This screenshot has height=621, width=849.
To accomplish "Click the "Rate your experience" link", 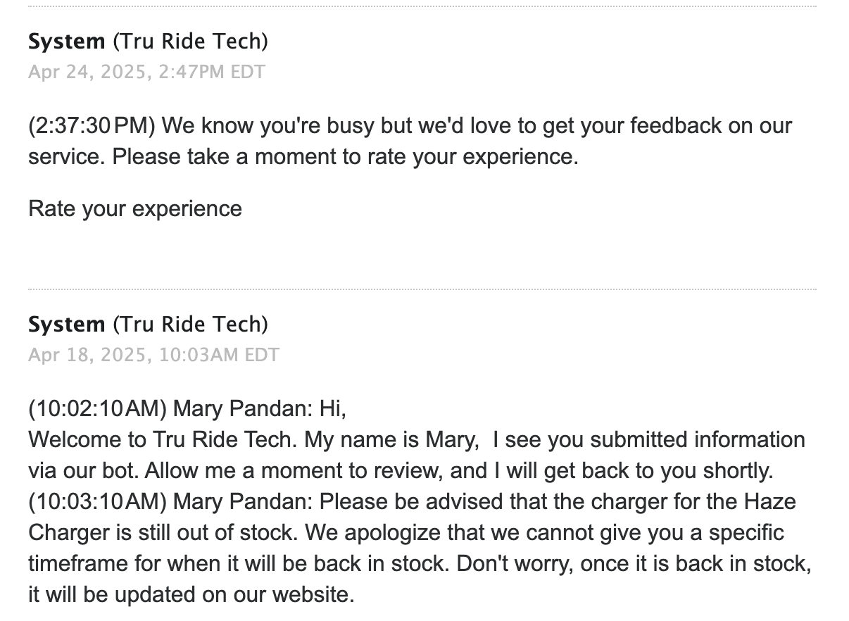I will point(135,208).
